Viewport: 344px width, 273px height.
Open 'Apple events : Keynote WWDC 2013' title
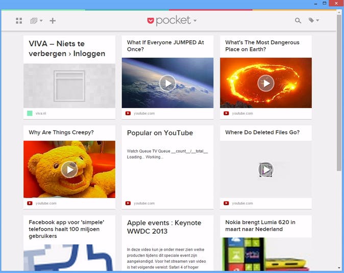click(x=164, y=227)
